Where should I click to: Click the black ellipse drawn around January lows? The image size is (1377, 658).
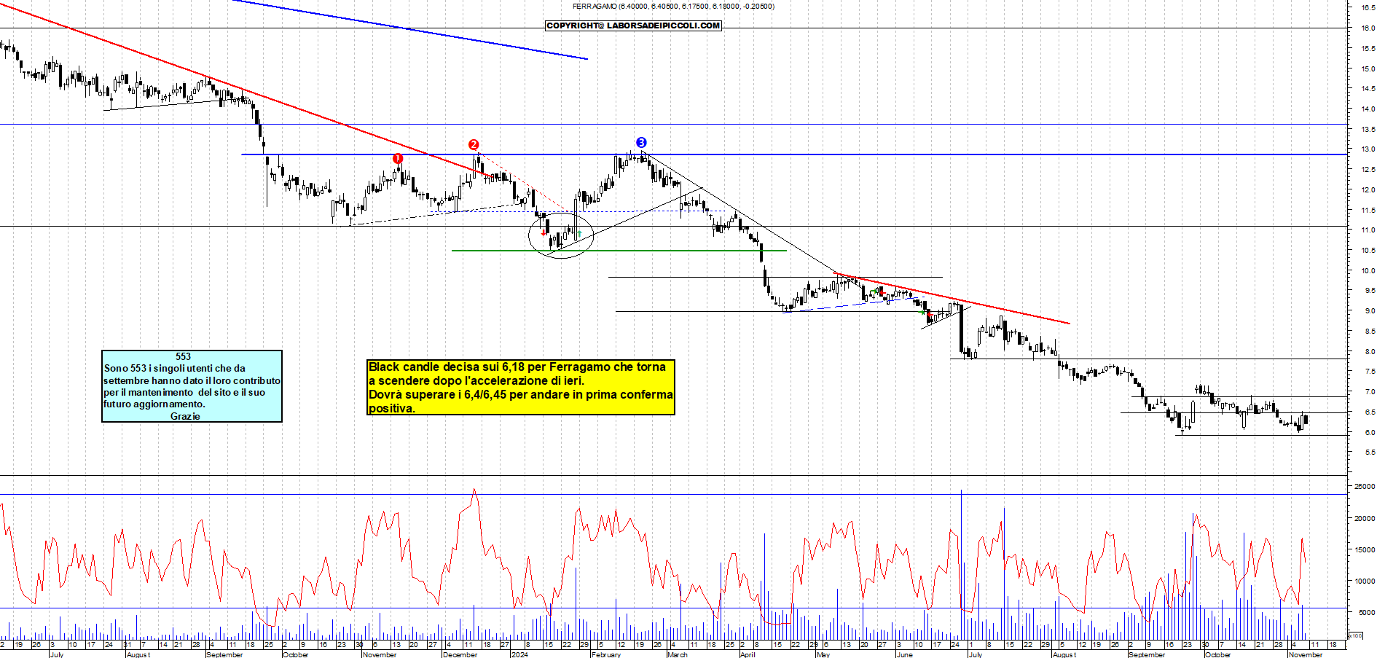tap(561, 235)
